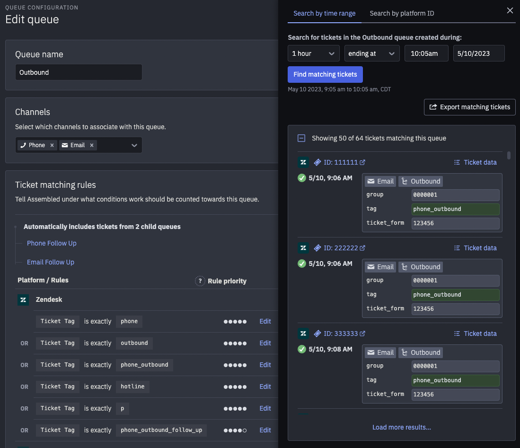Click the Zendesk icon in Platform / Rules section

tap(23, 300)
